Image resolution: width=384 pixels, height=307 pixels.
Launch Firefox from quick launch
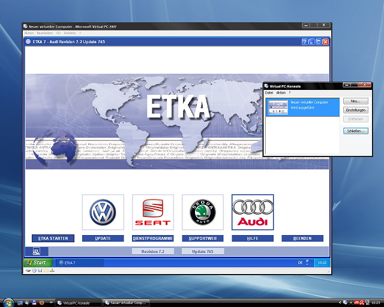(x=41, y=303)
